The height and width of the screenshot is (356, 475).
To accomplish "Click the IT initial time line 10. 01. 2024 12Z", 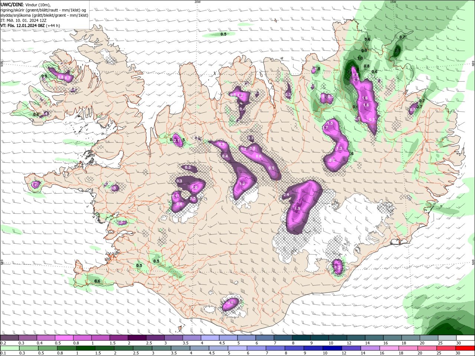I will [x=23, y=20].
